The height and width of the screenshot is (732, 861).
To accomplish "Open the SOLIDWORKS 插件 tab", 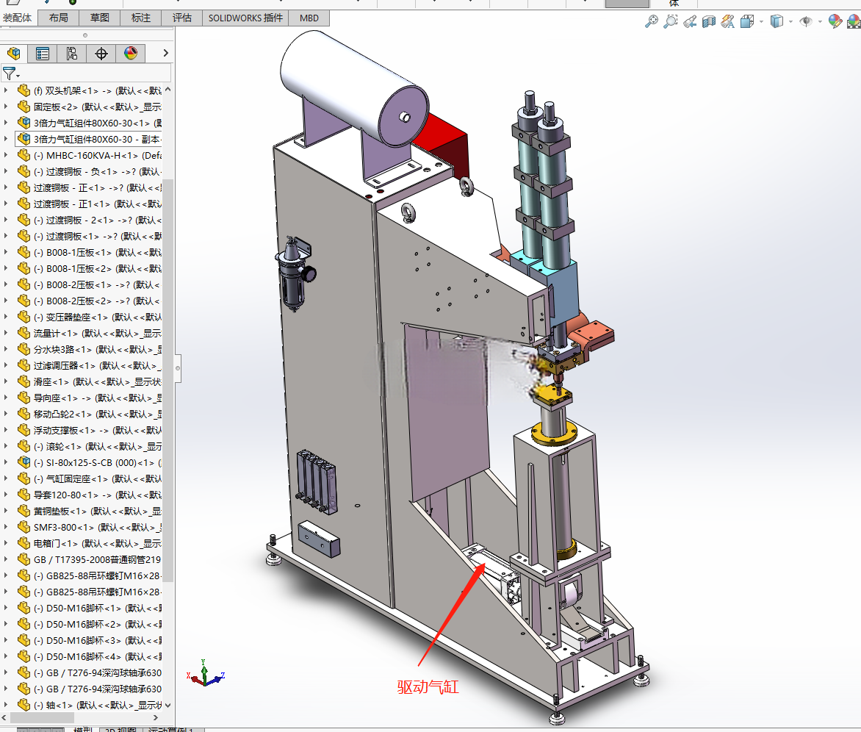I will click(x=245, y=18).
